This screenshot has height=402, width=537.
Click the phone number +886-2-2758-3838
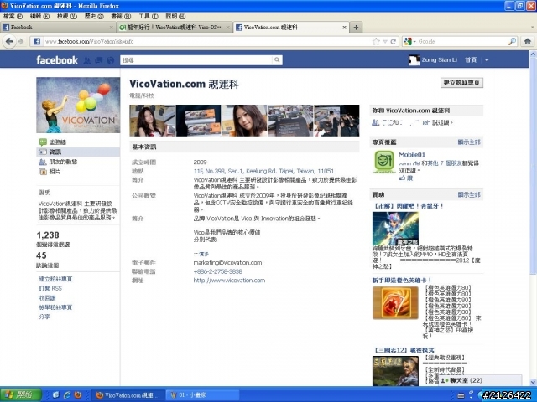[218, 271]
